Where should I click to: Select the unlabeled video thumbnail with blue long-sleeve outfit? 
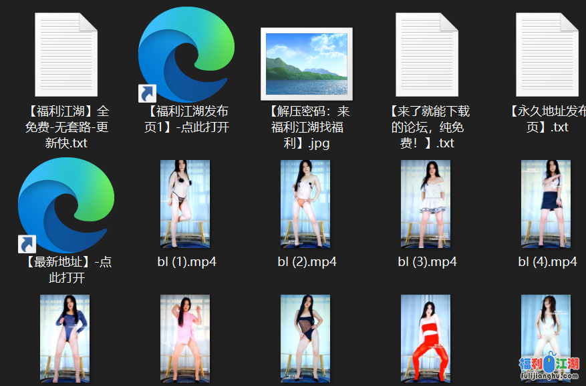(65, 339)
